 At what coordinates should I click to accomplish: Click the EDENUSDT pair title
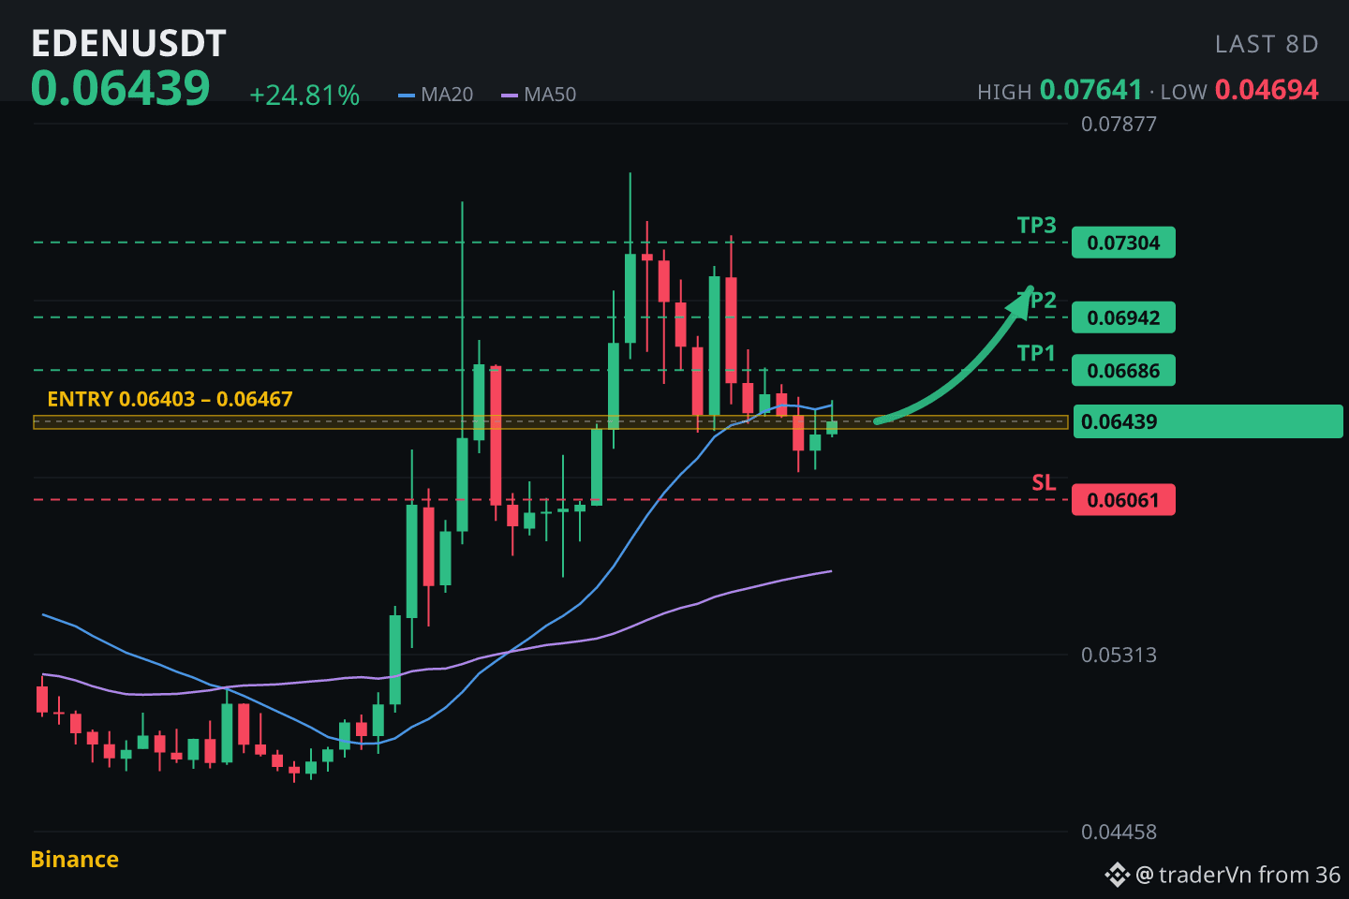click(129, 43)
